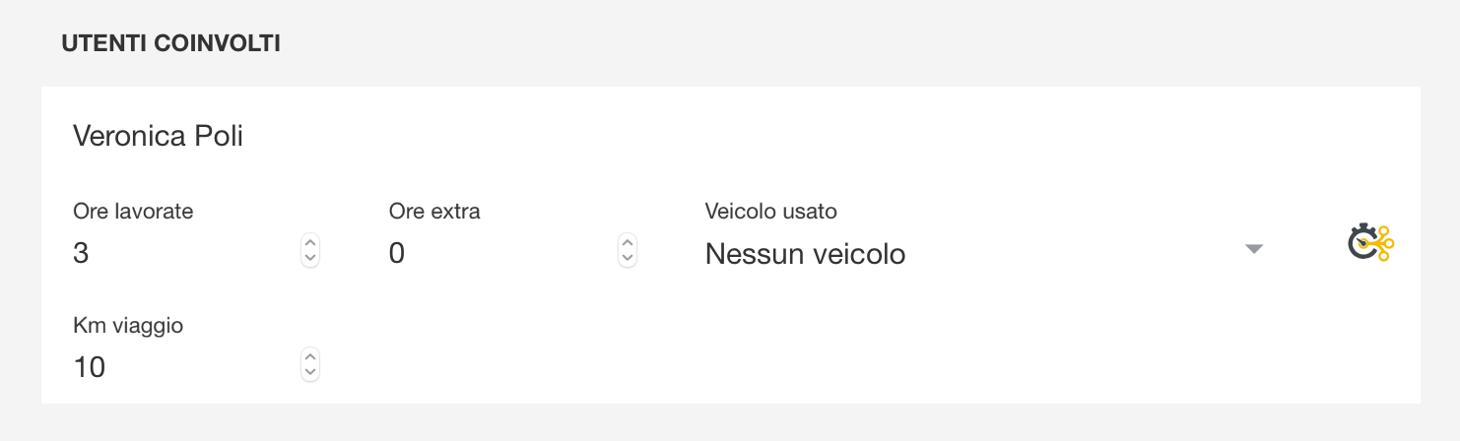Select the user name Veronica Poli
The image size is (1460, 441).
tap(159, 136)
